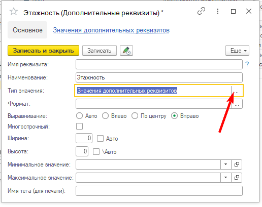Open the Основное tab
The image size is (262, 207).
point(27,30)
